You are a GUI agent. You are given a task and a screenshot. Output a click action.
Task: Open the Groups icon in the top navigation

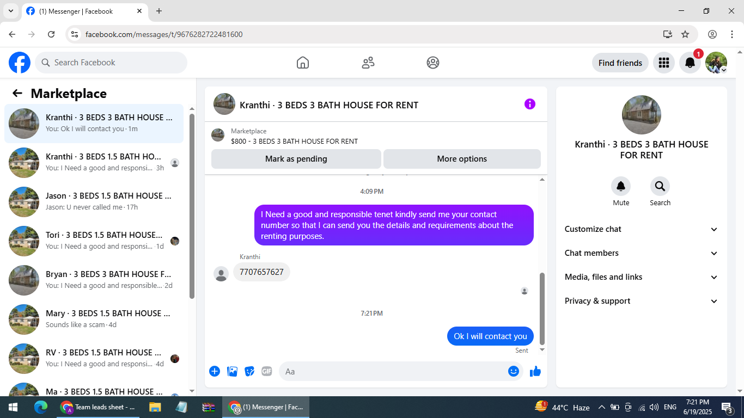pyautogui.click(x=433, y=63)
